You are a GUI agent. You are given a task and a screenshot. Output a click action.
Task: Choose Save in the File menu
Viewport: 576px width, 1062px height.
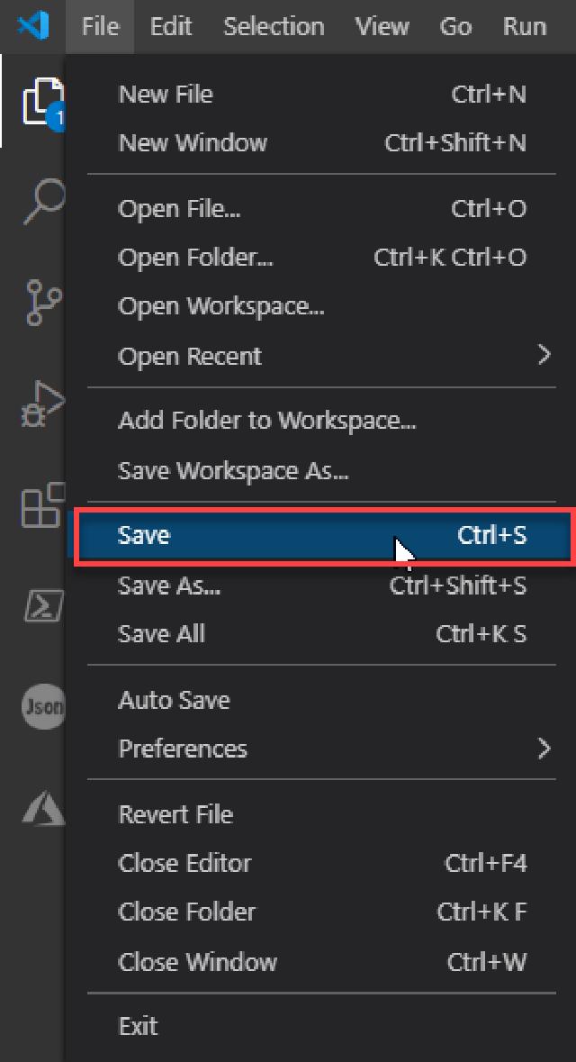tap(323, 536)
